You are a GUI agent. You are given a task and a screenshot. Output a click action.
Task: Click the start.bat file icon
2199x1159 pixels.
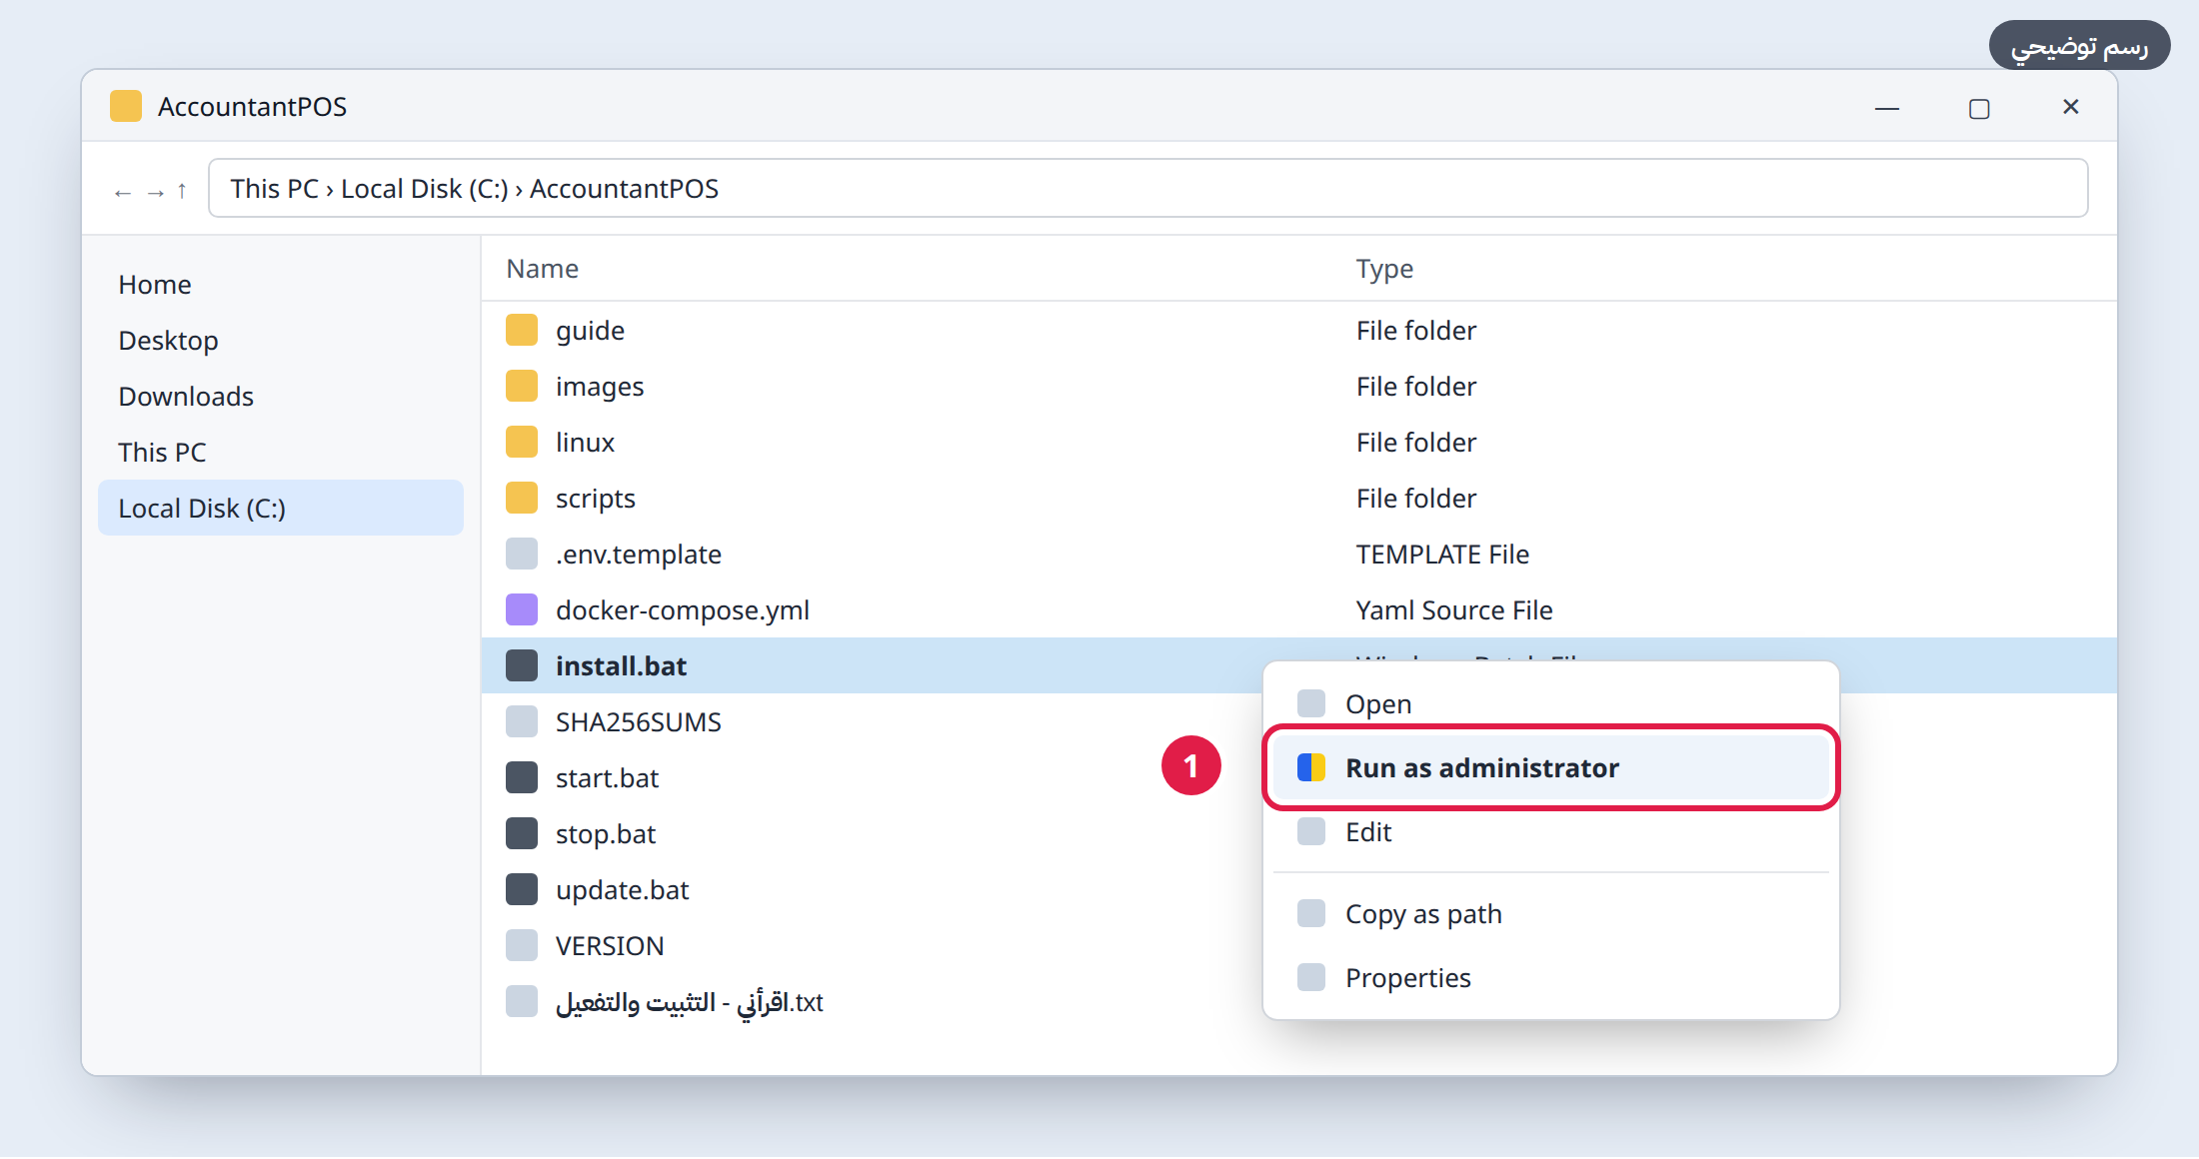[522, 778]
